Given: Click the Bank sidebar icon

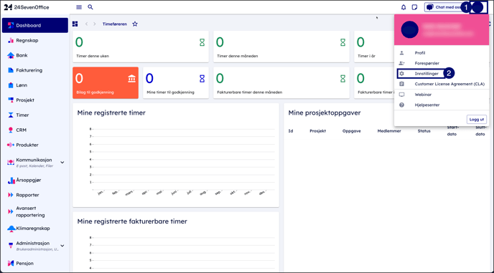Looking at the screenshot, I should pos(11,55).
